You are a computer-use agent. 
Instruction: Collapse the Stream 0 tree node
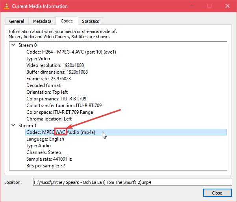[13, 45]
